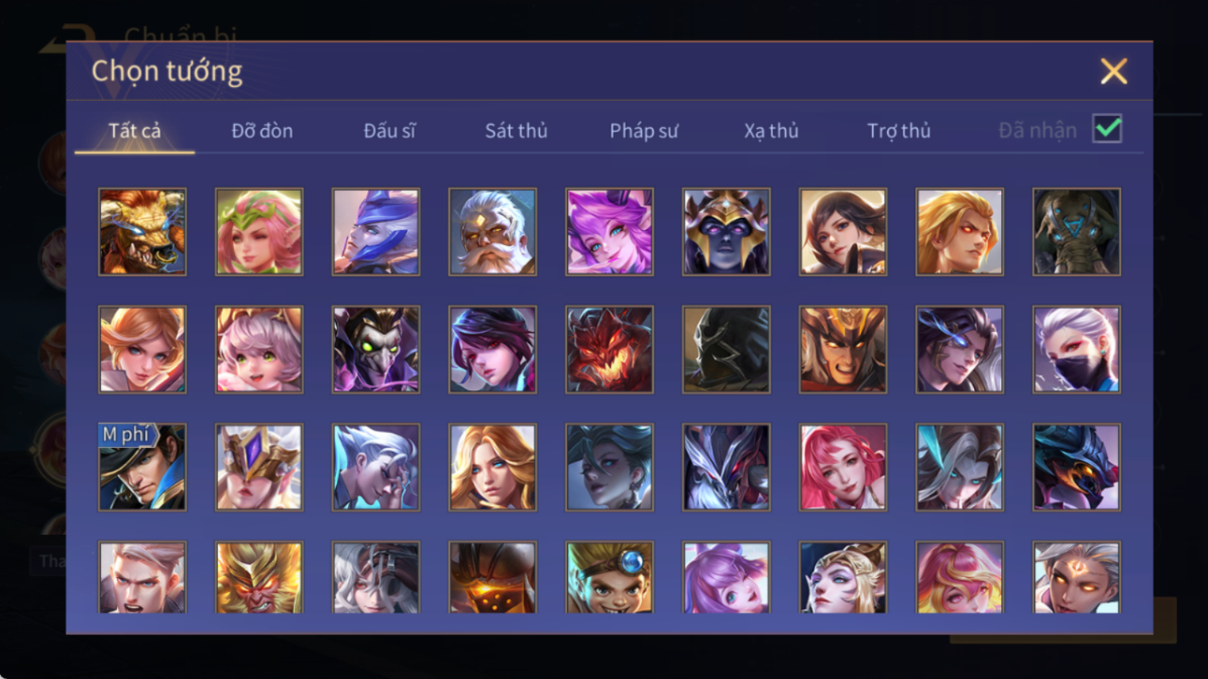
Task: Select the "Tất cả" tab
Action: tap(135, 131)
